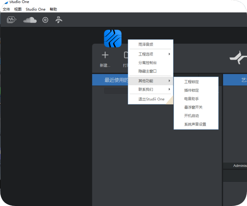Open the Studio One menu in menu bar

click(x=36, y=9)
